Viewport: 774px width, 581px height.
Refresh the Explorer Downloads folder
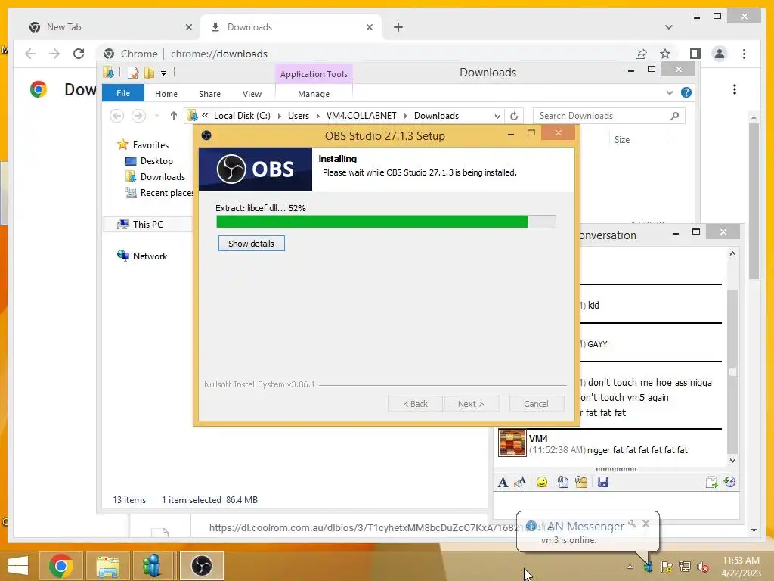tap(514, 116)
